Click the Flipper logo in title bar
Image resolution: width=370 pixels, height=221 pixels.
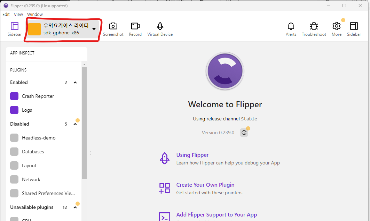[6, 6]
